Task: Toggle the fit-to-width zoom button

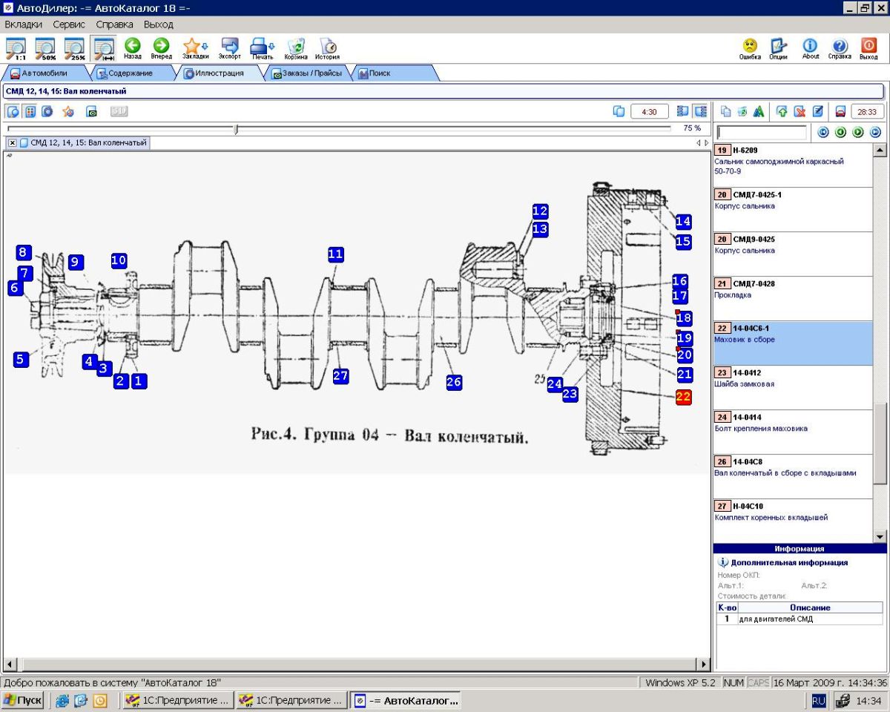Action: pyautogui.click(x=103, y=47)
